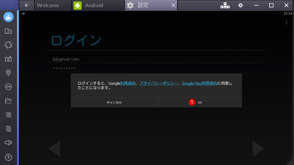Open the streaming camera sidebar icon
Image resolution: width=294 pixels, height=165 pixels.
(x=9, y=17)
